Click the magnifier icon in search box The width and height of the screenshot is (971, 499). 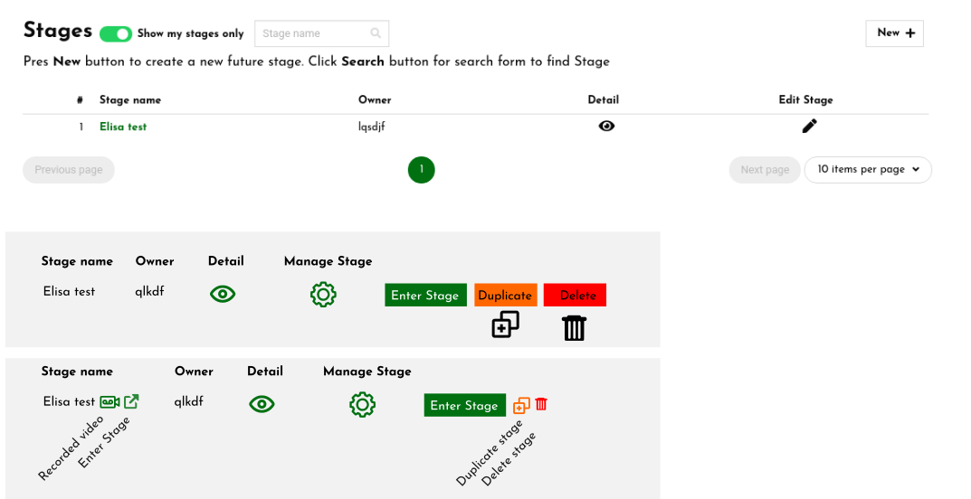tap(376, 33)
